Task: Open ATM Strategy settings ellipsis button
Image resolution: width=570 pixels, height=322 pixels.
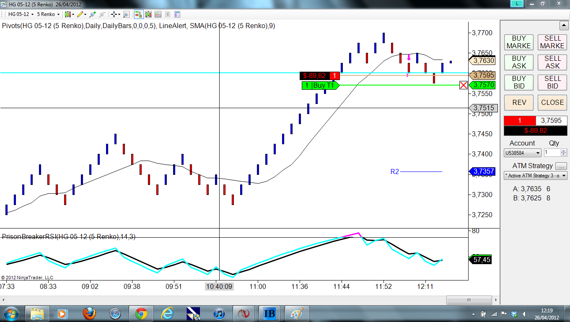Action: click(561, 166)
